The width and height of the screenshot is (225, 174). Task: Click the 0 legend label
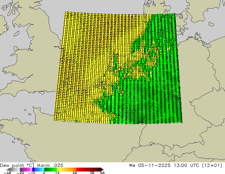click(44, 173)
